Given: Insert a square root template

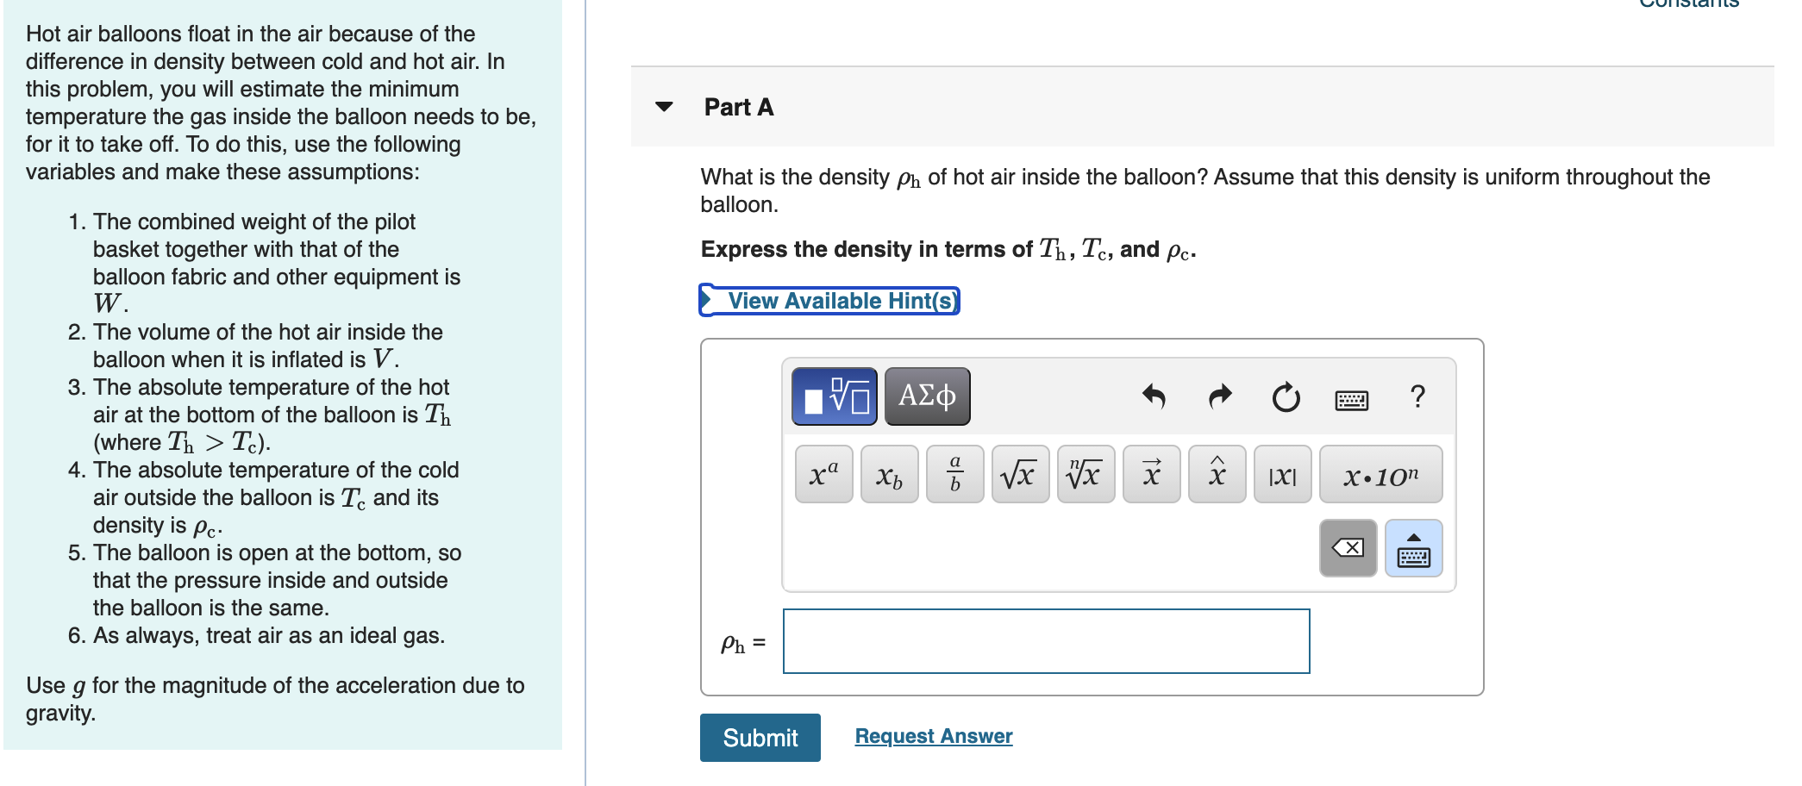Looking at the screenshot, I should [1021, 474].
